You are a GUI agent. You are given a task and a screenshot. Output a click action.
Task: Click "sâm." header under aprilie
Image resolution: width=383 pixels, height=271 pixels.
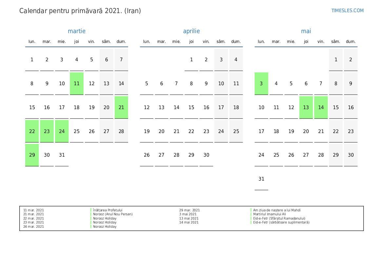[x=221, y=42]
